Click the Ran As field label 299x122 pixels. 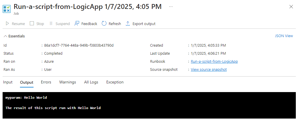[x=9, y=69]
